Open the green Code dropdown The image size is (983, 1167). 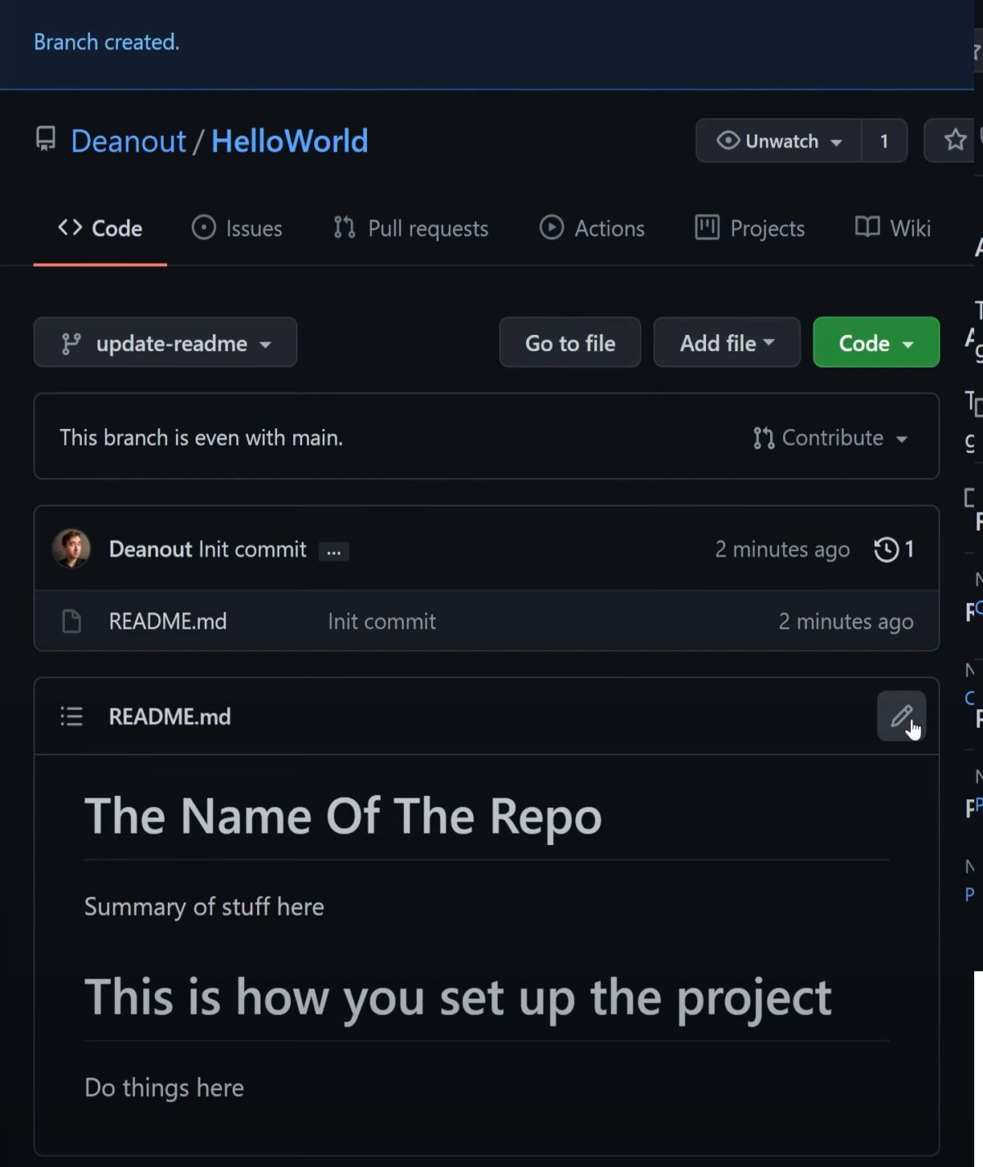tap(876, 342)
